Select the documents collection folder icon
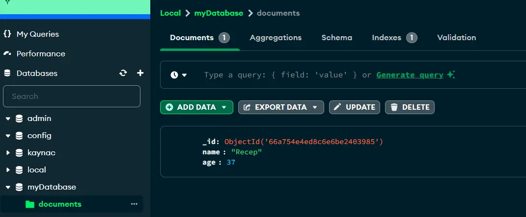This screenshot has height=217, width=526. pos(30,204)
